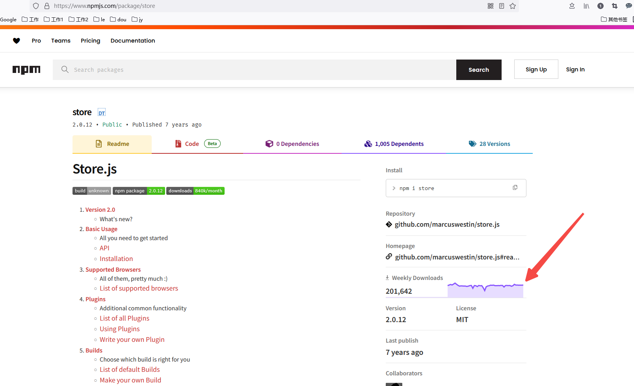Click the chat bubble extension icon
634x386 pixels.
(629, 6)
